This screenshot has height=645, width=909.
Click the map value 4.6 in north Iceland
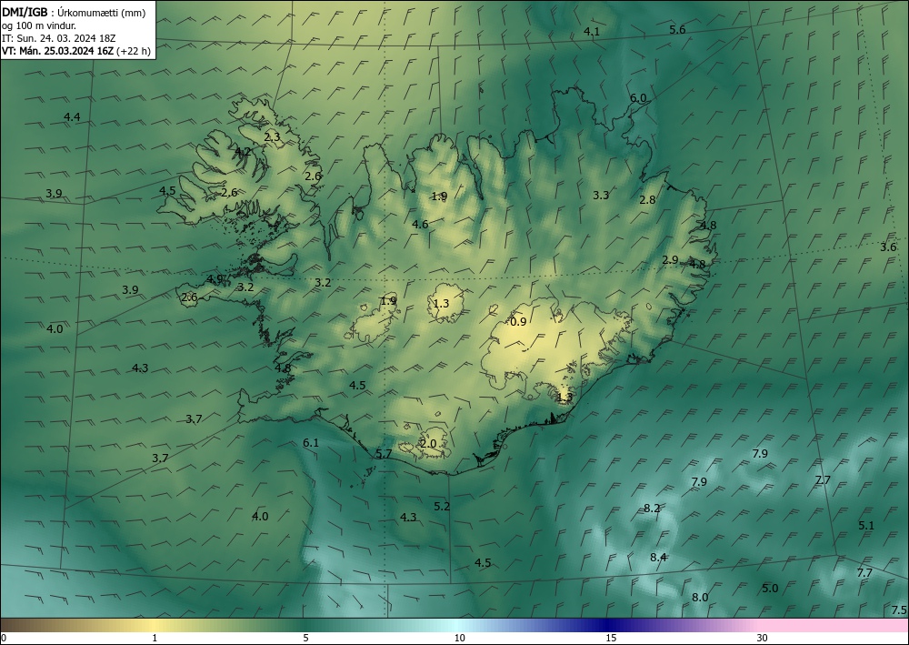(x=420, y=224)
